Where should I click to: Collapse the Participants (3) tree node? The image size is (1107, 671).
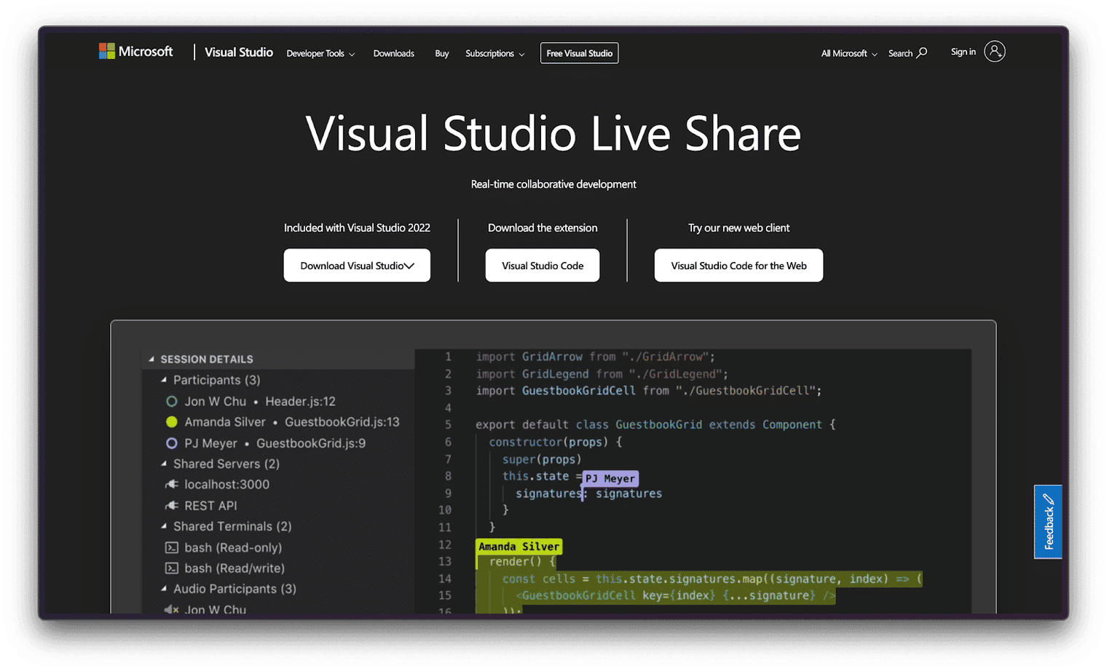click(x=164, y=380)
